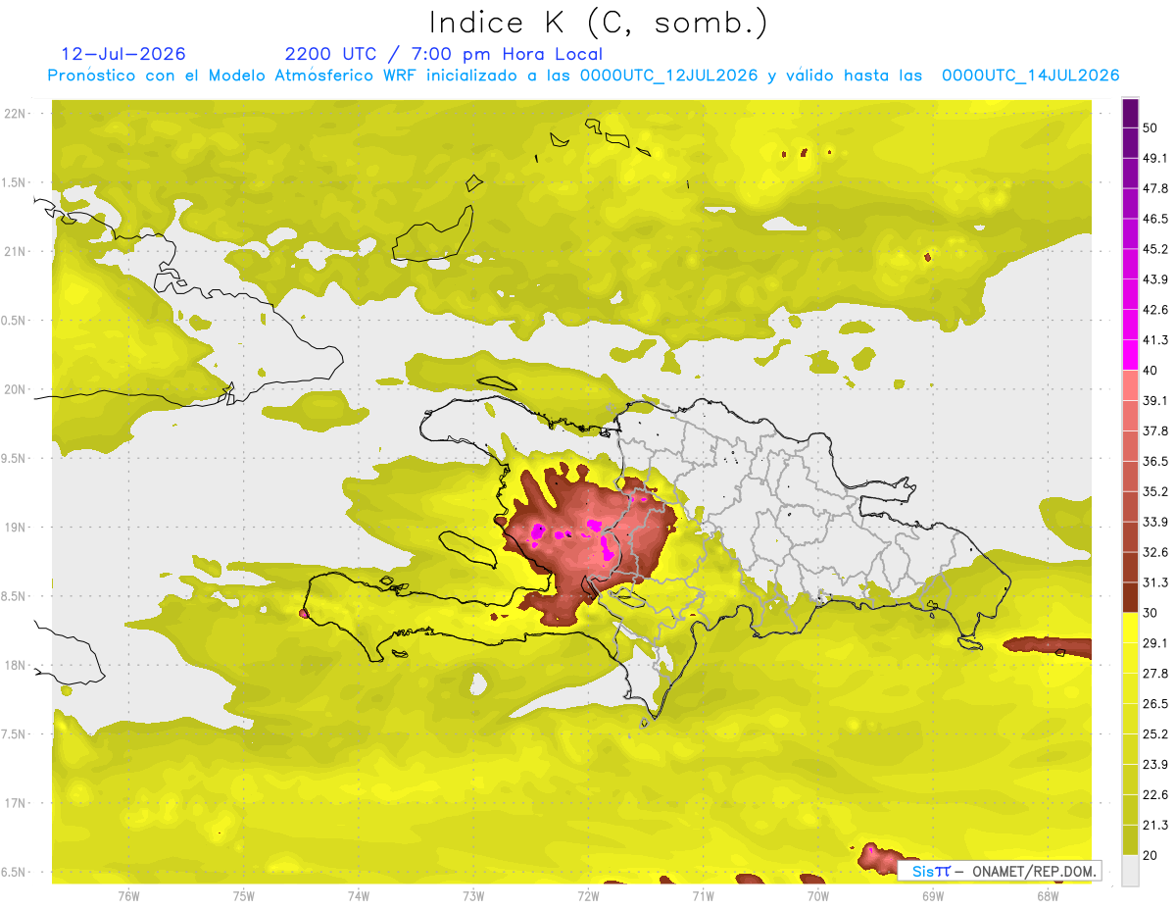The height and width of the screenshot is (909, 1176).
Task: Click the '74W' longitude label
Action: coord(359,896)
